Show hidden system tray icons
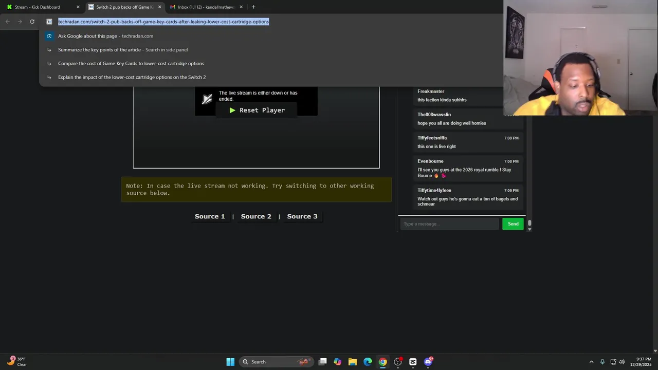The width and height of the screenshot is (658, 370). click(x=591, y=362)
